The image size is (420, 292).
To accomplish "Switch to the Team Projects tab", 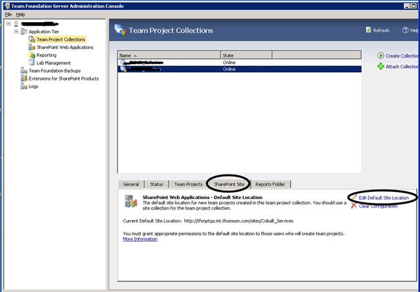I will 188,184.
